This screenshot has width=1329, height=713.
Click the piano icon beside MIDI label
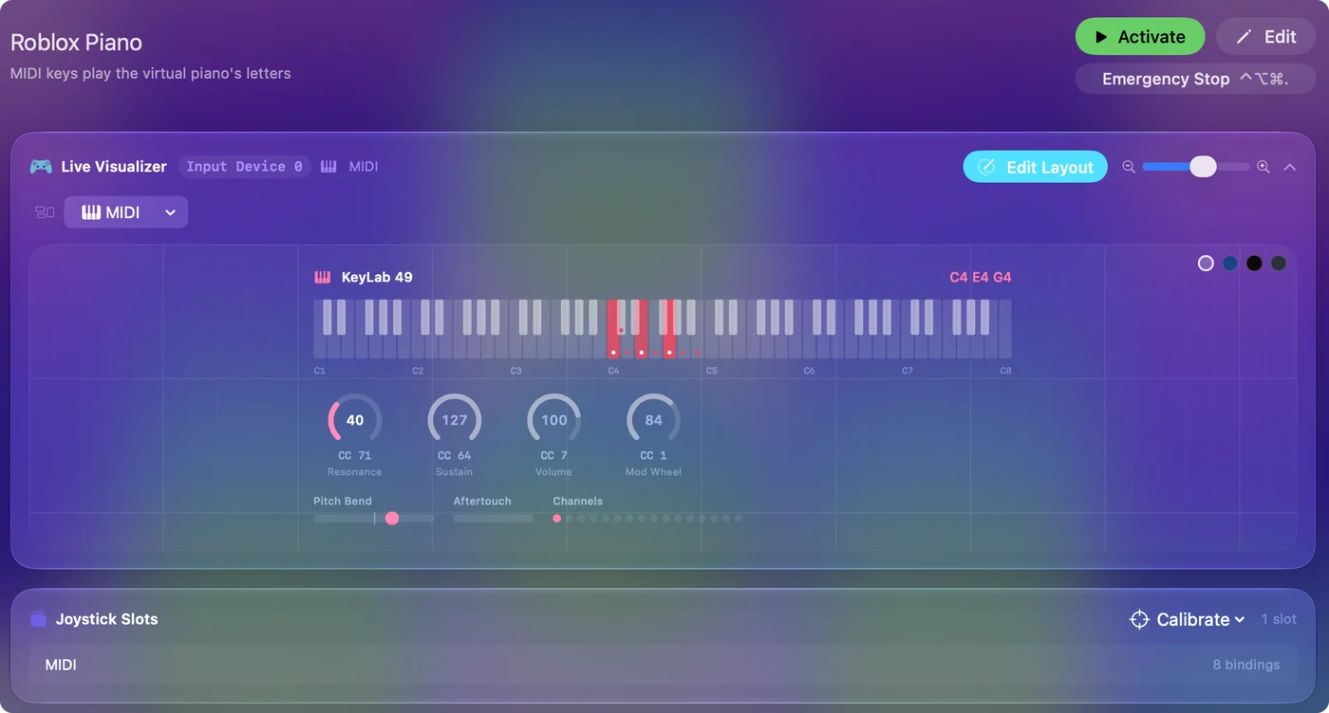click(x=328, y=167)
